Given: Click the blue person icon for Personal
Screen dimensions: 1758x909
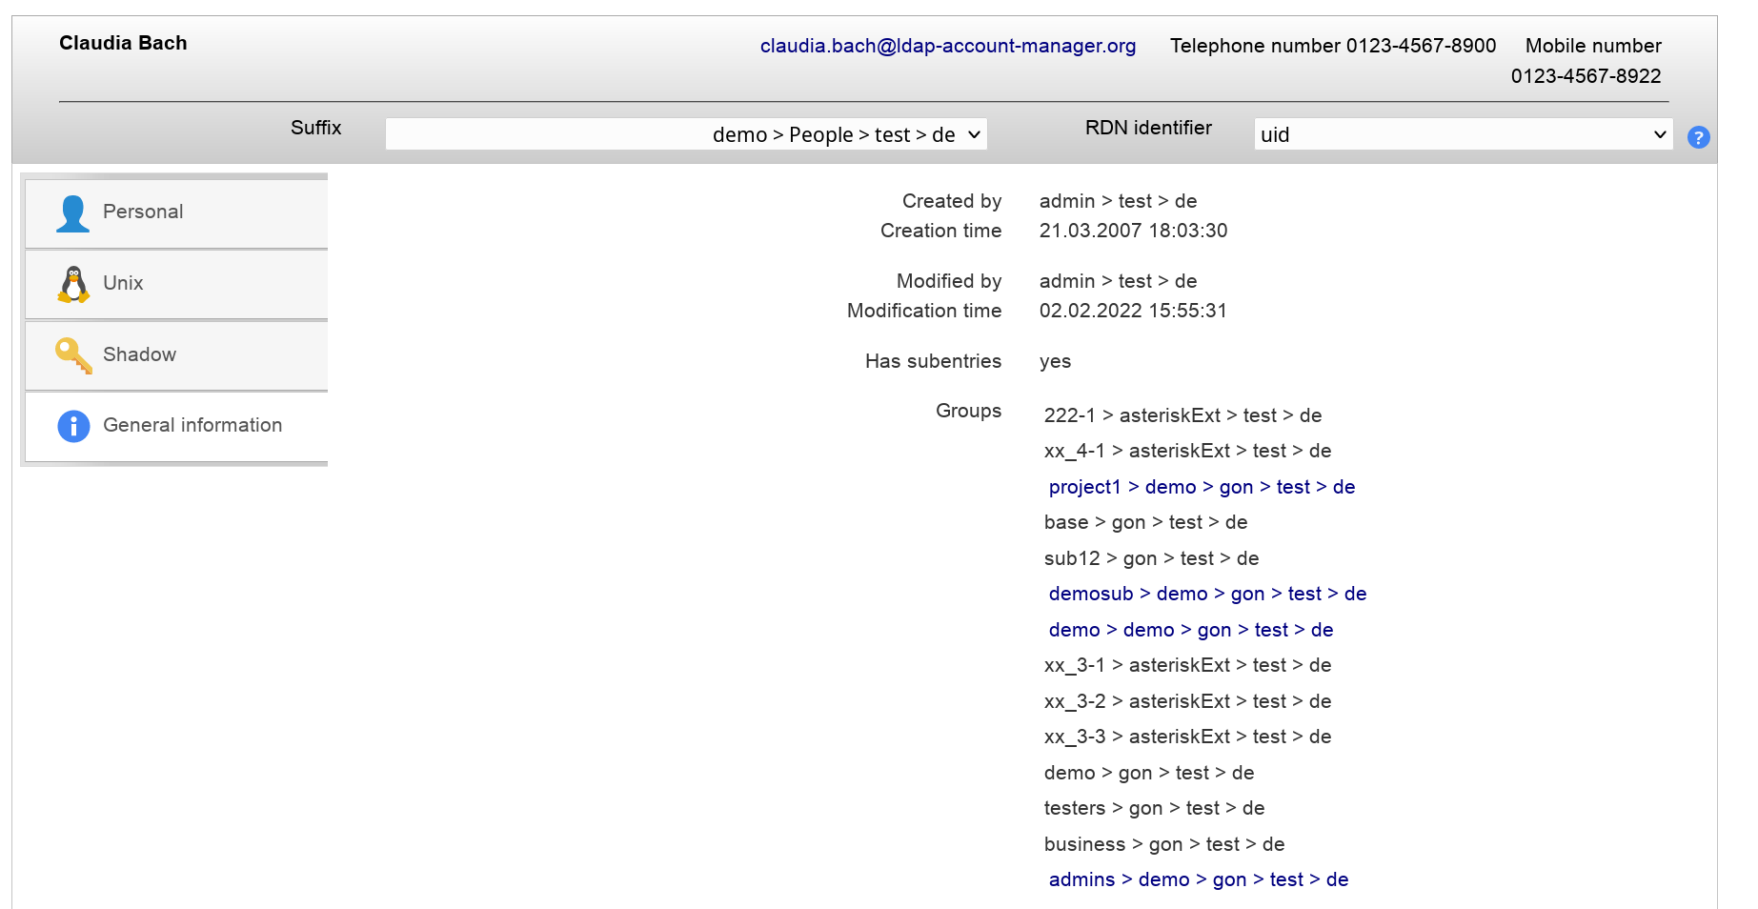Looking at the screenshot, I should click(72, 213).
